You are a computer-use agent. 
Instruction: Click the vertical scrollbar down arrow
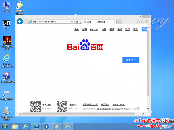pyautogui.click(x=148, y=108)
